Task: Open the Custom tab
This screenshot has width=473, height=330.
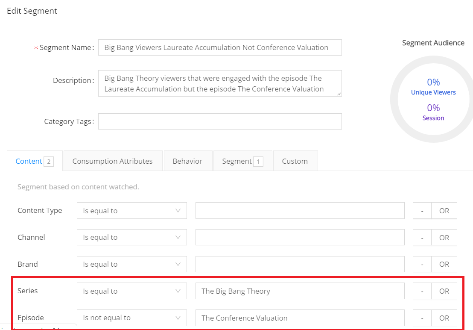Action: tap(295, 161)
